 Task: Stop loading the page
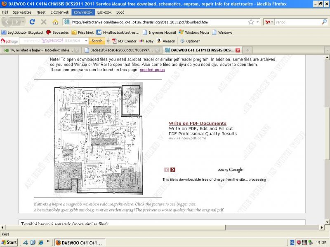[x=44, y=22]
